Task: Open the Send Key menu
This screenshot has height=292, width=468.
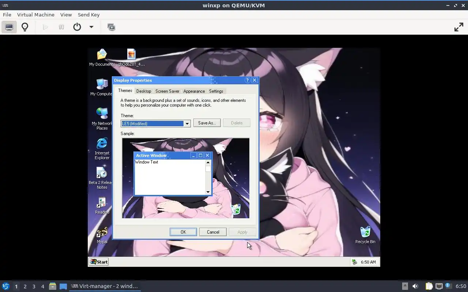Action: [88, 15]
